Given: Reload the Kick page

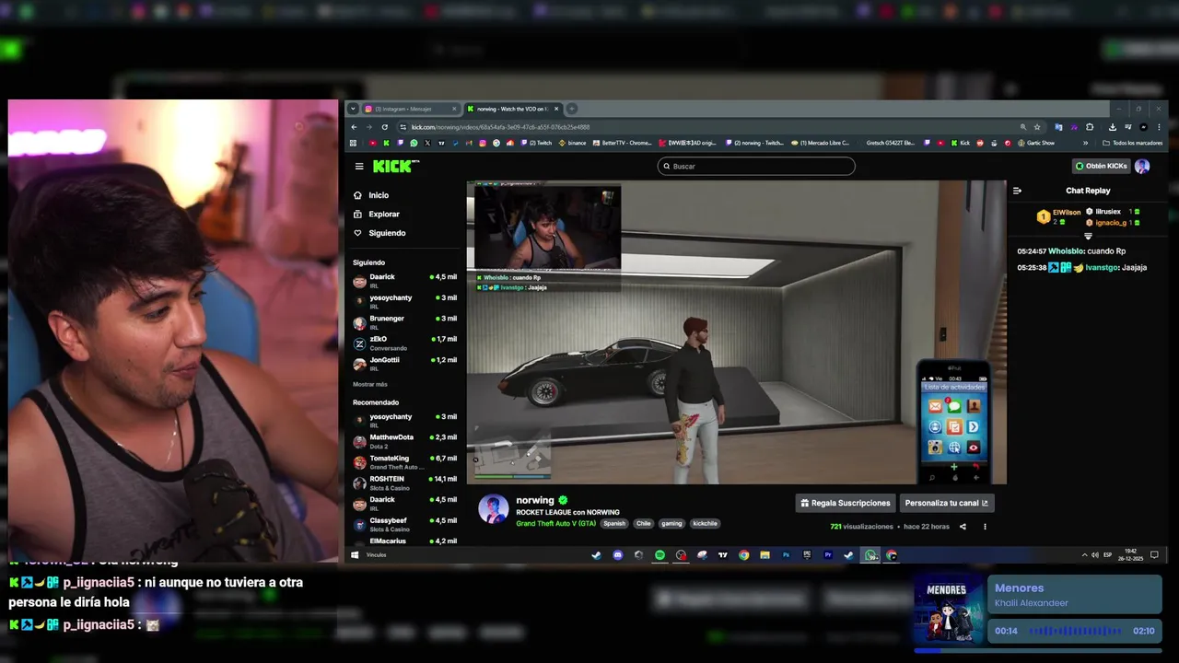Looking at the screenshot, I should [x=385, y=127].
